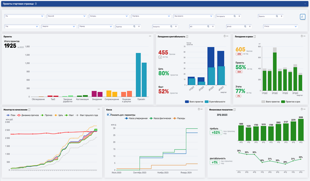Search icon in Куратор filter
Image resolution: width=310 pixels, height=181 pixels.
tap(134, 26)
